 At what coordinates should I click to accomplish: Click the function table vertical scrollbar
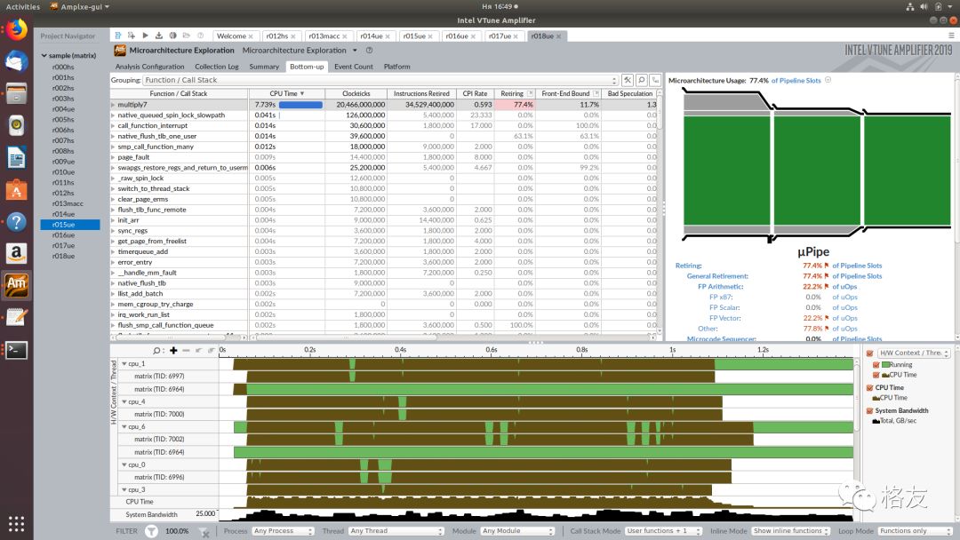click(x=660, y=214)
